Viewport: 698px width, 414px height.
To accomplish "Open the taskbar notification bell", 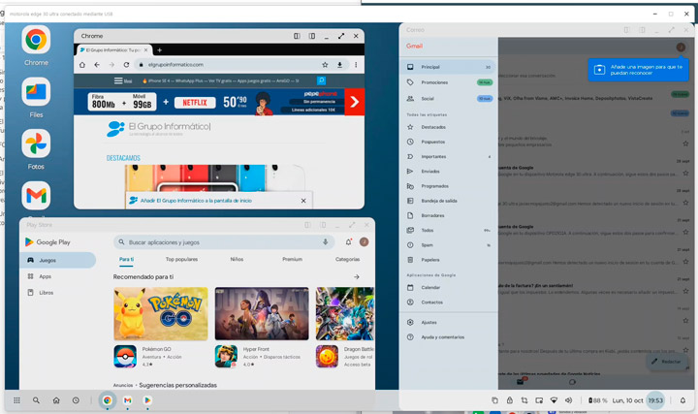I will [x=682, y=400].
